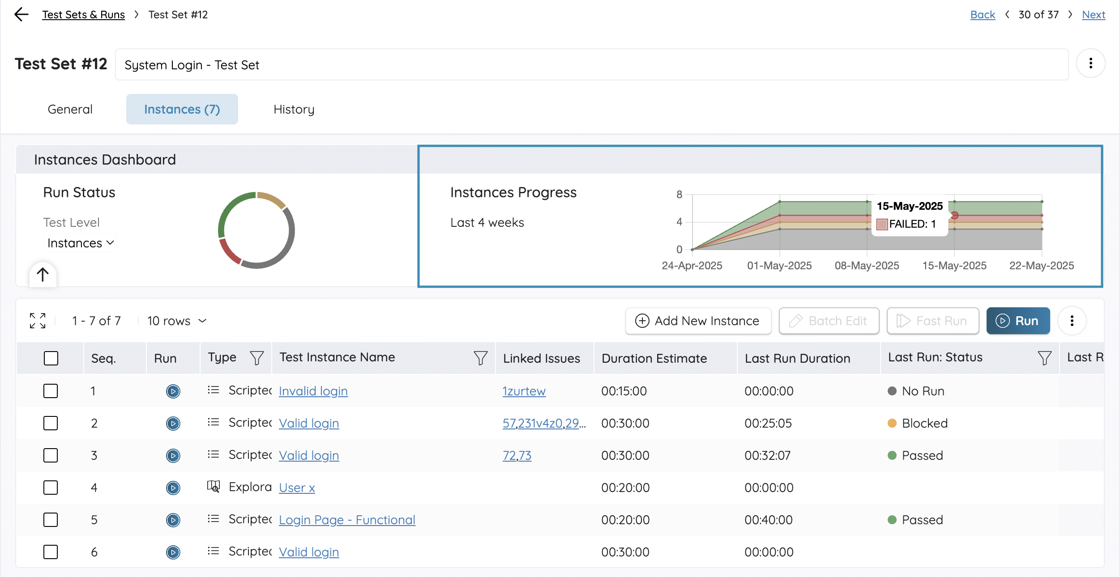1120x577 pixels.
Task: Toggle fullscreen expand icon on grid
Action: point(38,321)
